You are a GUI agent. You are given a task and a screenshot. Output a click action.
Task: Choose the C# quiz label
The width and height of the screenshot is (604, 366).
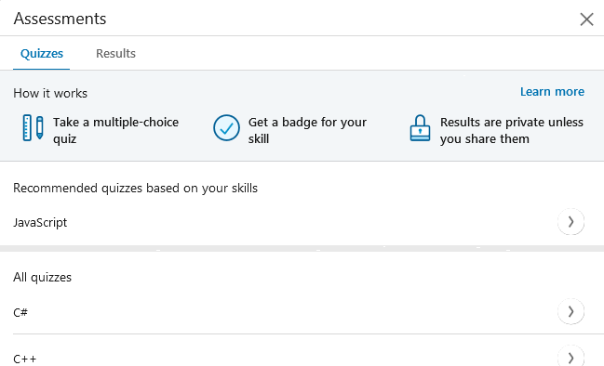[x=20, y=312]
